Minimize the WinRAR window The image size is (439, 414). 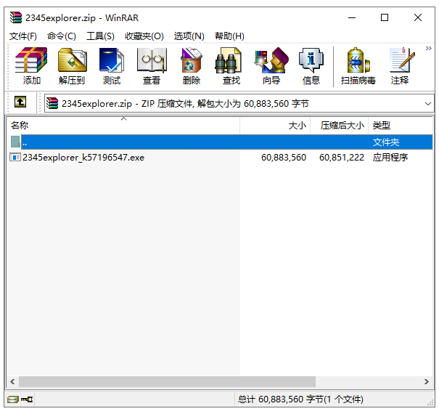pos(352,17)
